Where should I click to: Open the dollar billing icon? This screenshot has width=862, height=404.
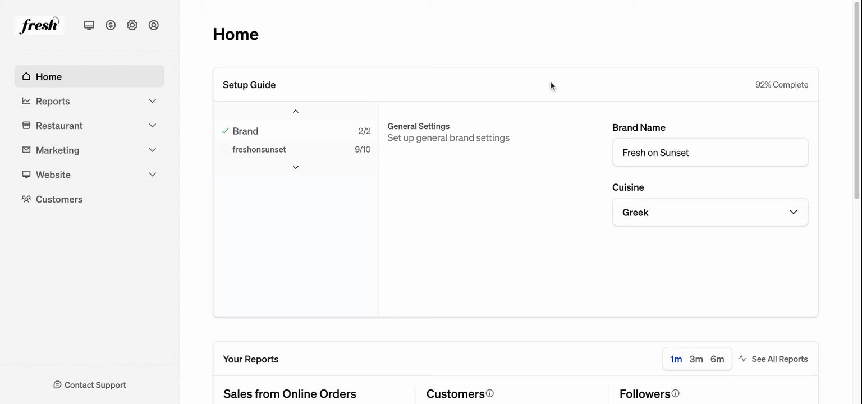(x=111, y=25)
